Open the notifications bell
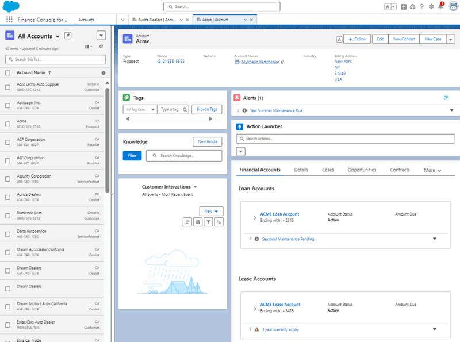 [440, 6]
